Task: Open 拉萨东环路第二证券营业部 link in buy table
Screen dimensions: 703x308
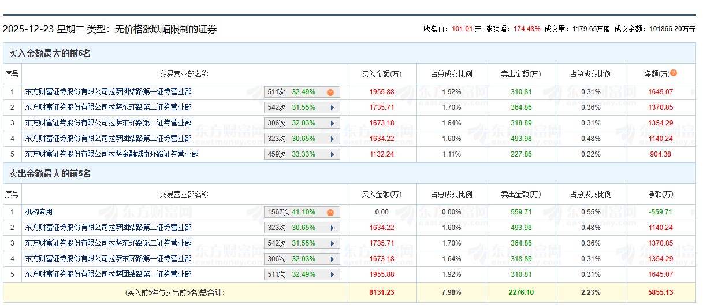Action: point(108,107)
